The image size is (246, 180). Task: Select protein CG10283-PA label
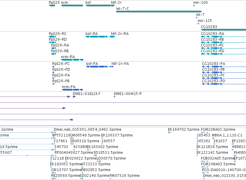coord(214,64)
